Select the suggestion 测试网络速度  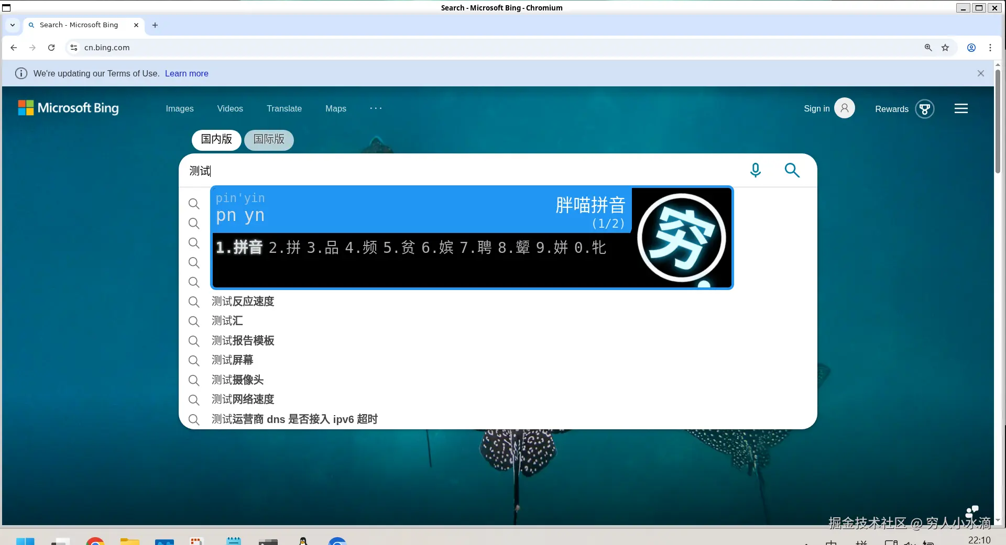point(242,399)
